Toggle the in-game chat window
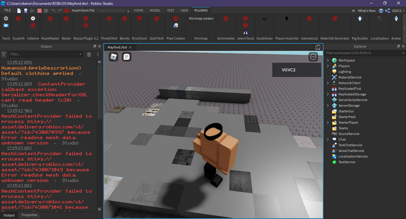 (126, 57)
